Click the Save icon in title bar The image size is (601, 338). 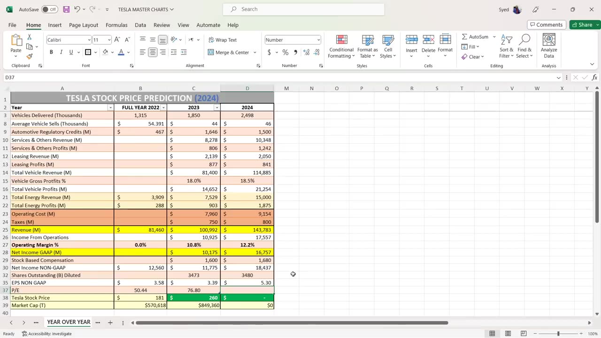tap(66, 9)
